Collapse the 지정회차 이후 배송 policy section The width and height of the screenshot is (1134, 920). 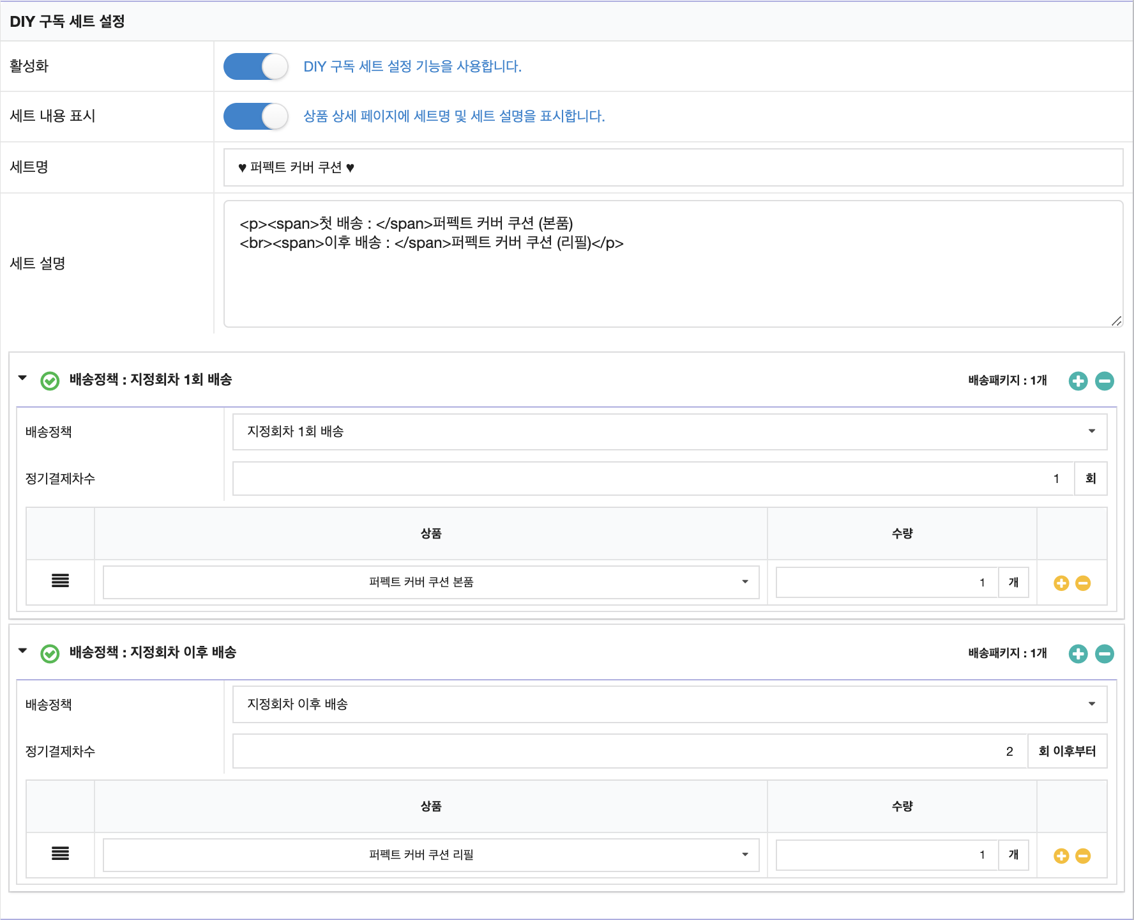tap(23, 651)
